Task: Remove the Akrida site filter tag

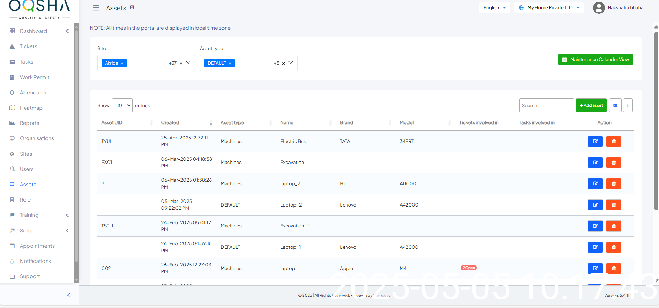Action: click(x=122, y=64)
